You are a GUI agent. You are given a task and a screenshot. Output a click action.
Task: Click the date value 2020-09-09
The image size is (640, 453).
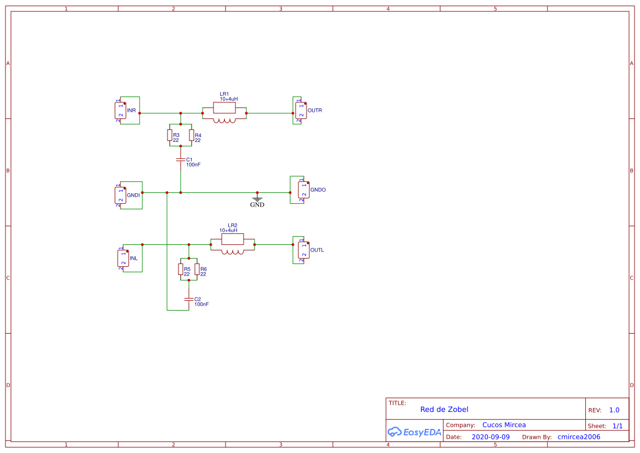pos(491,437)
